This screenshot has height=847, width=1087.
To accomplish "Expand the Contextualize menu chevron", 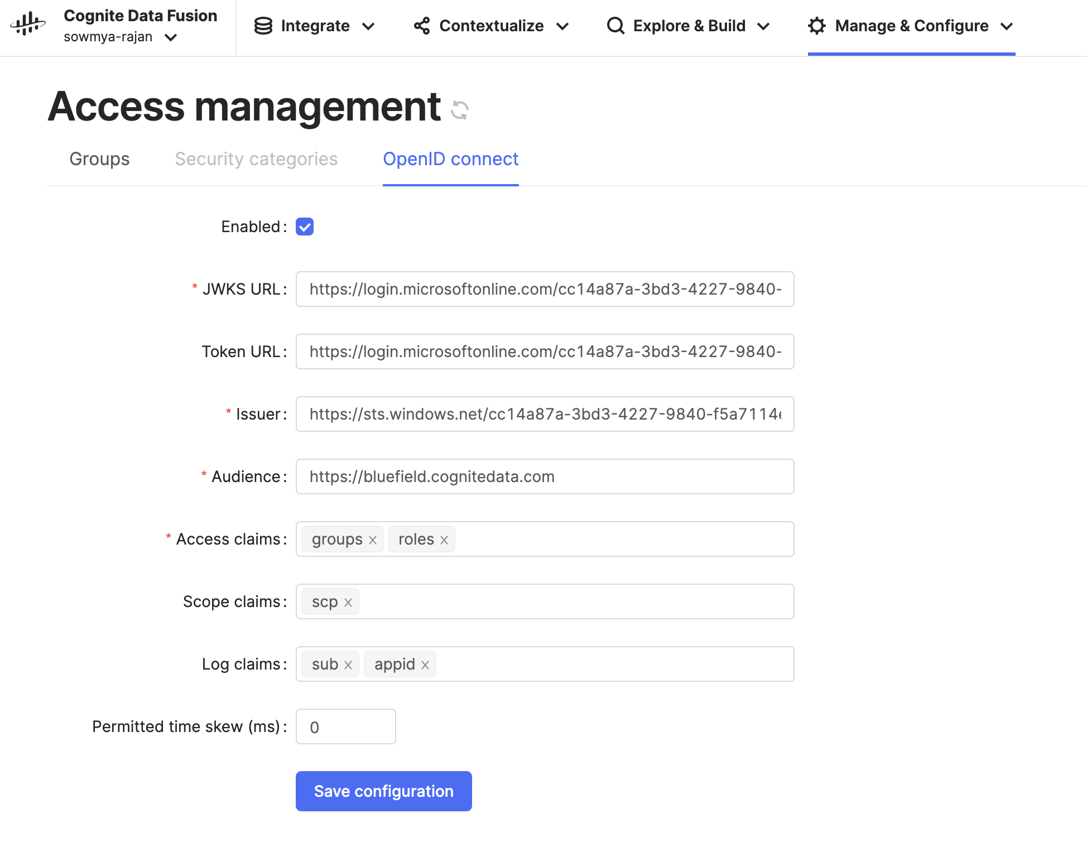I will (562, 26).
